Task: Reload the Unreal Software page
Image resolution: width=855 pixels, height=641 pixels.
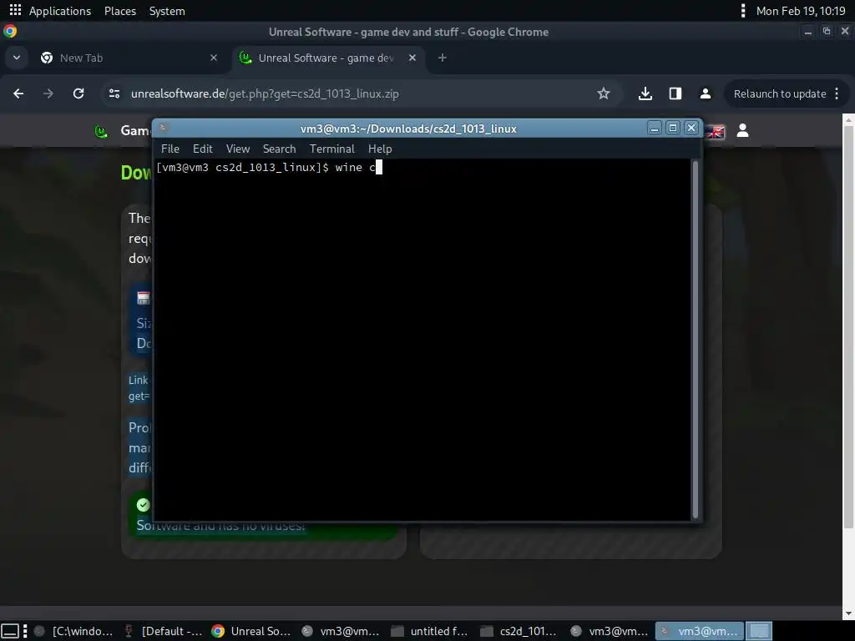Action: (78, 93)
